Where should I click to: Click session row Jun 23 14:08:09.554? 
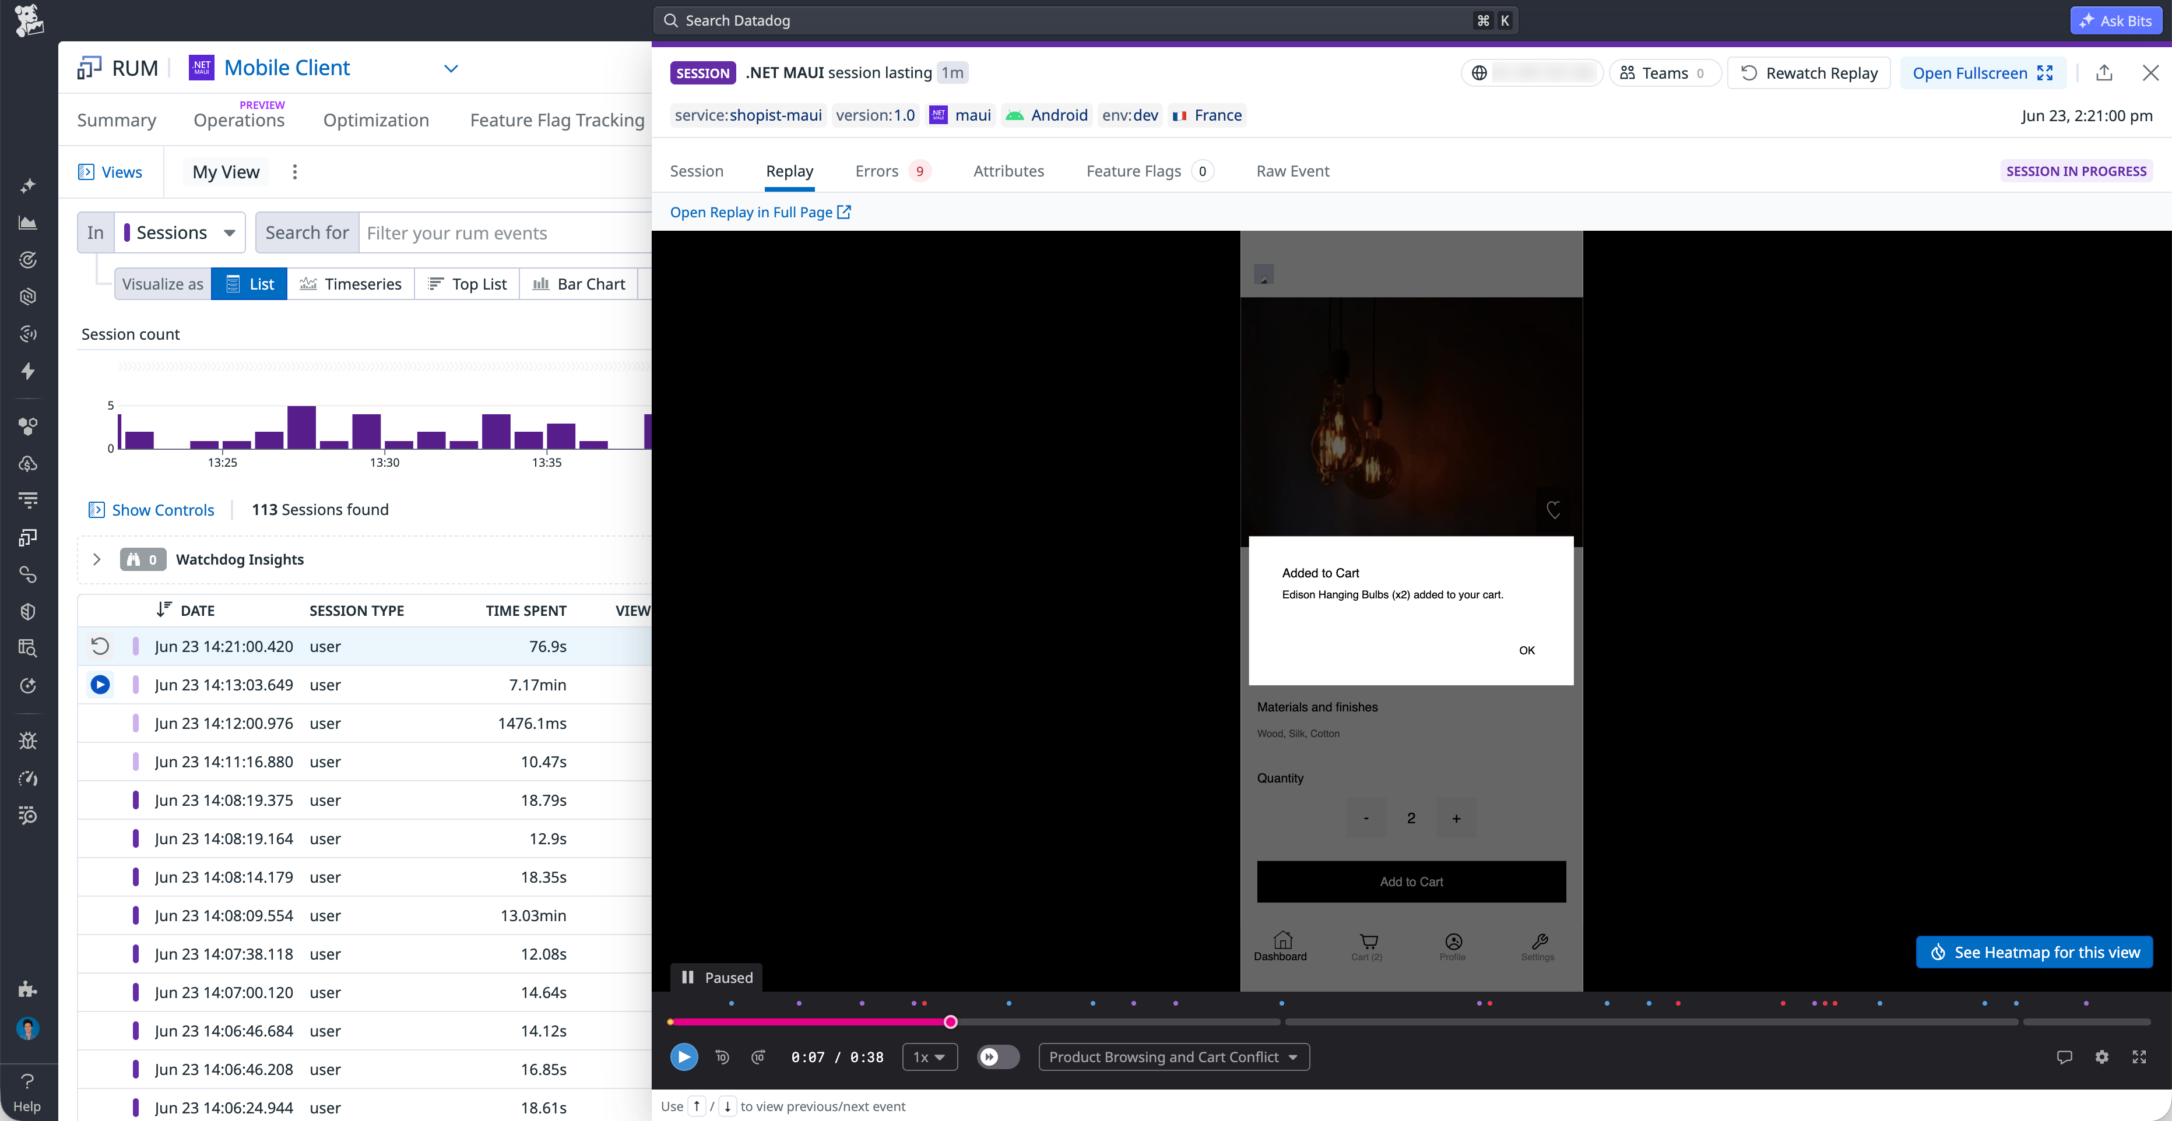tap(364, 915)
